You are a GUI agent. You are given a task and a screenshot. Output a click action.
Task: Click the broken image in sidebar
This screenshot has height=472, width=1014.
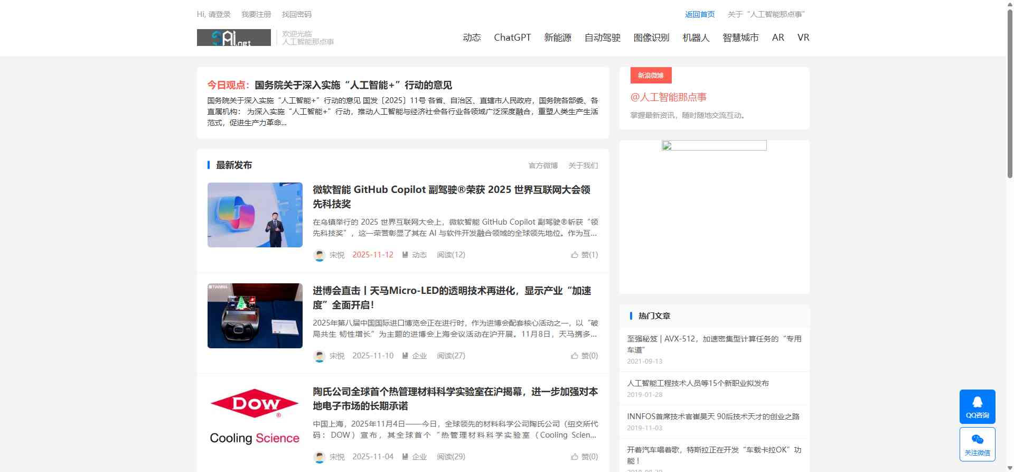[714, 145]
